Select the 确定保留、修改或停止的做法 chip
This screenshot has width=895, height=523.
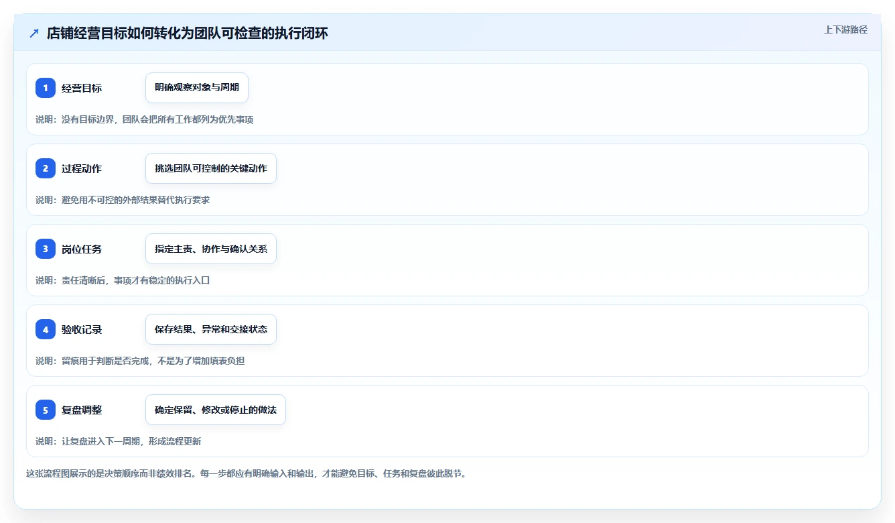pyautogui.click(x=216, y=410)
